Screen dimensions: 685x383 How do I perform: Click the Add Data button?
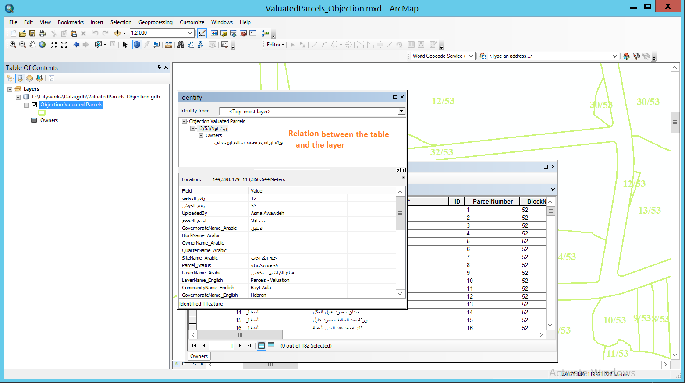tap(117, 33)
